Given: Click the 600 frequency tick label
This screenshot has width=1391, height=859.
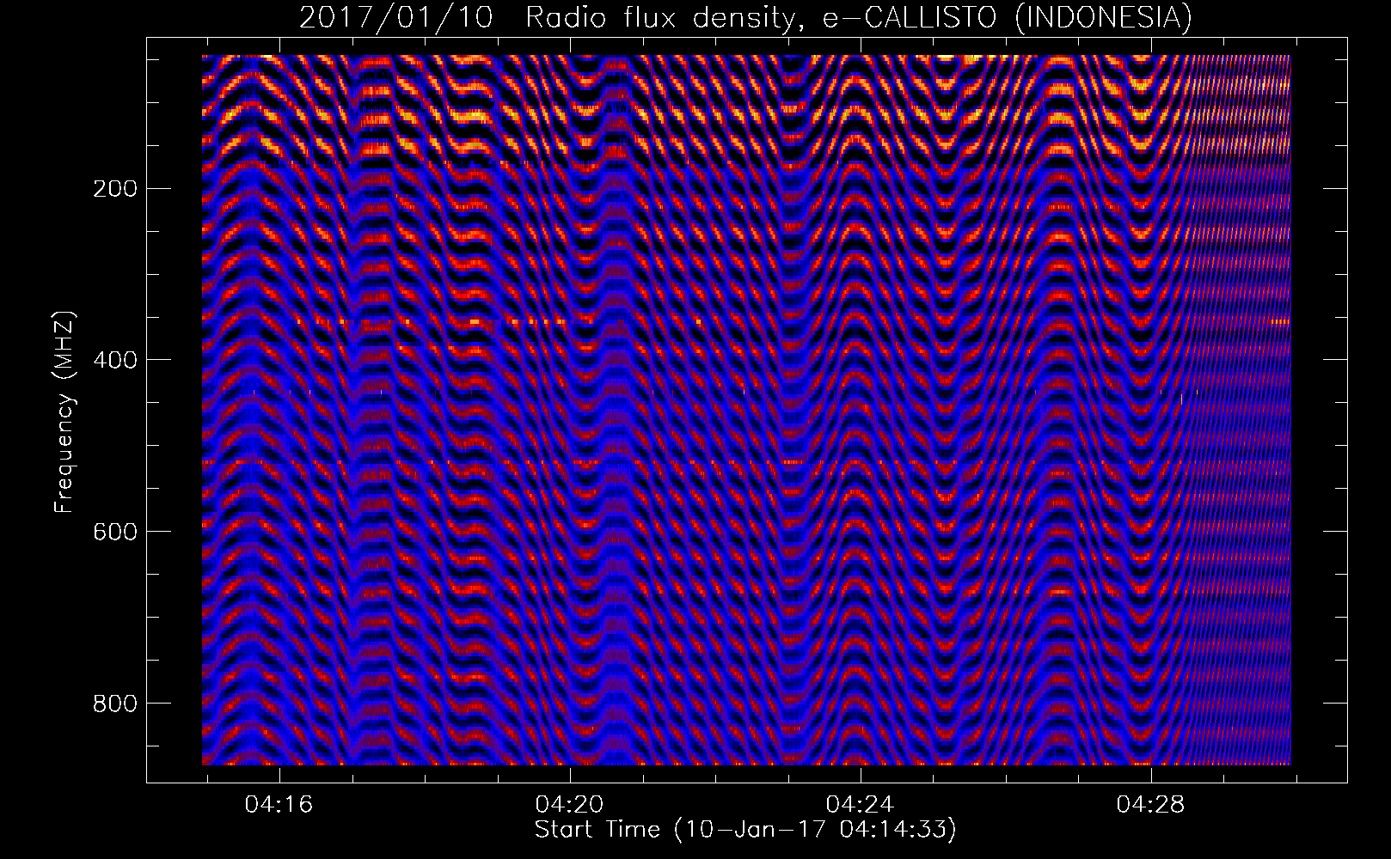Looking at the screenshot, I should pyautogui.click(x=115, y=532).
